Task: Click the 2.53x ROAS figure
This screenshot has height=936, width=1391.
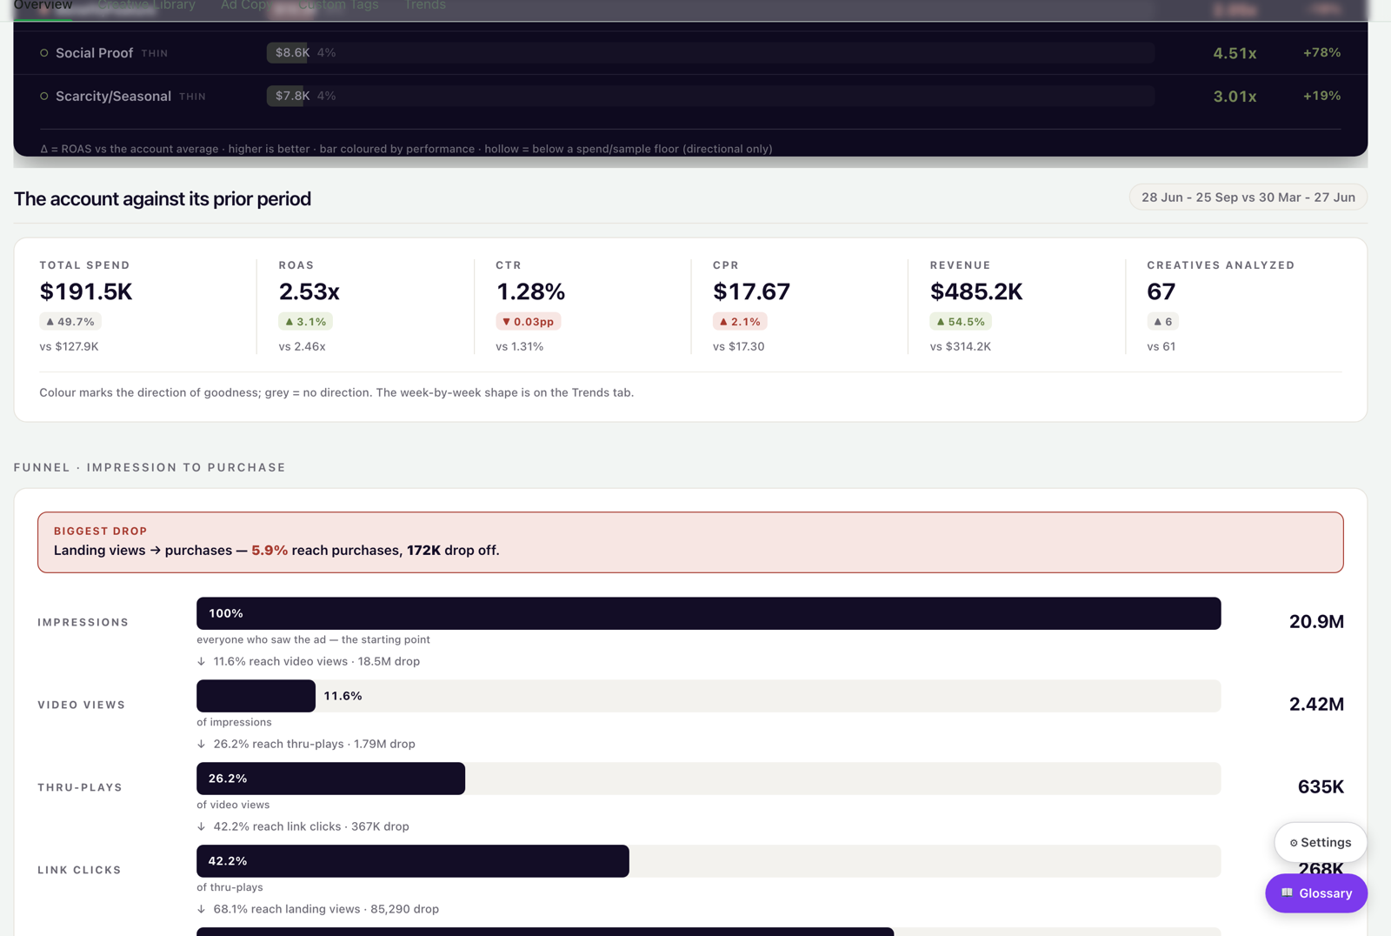Action: tap(309, 291)
